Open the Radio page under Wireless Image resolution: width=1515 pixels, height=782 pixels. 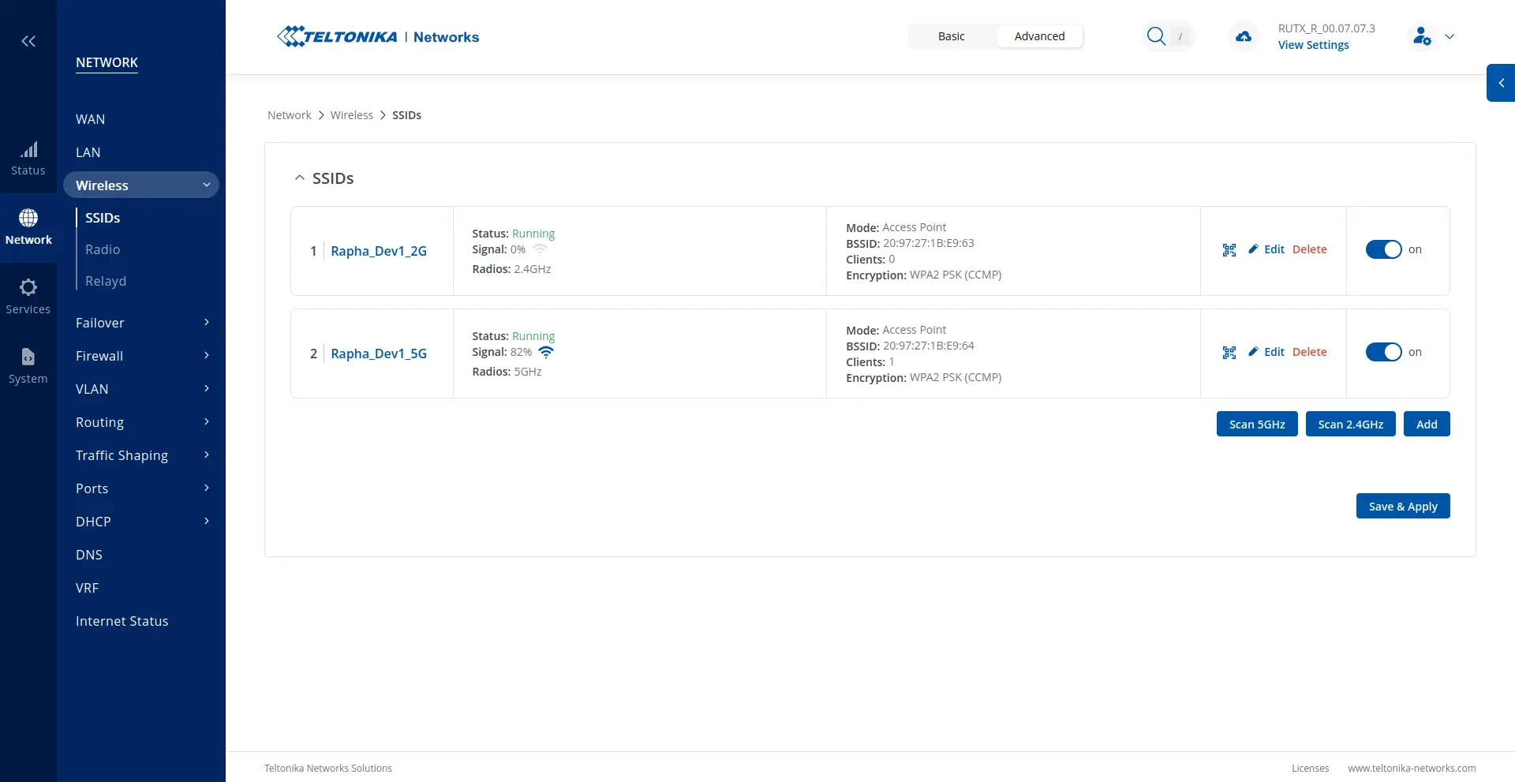click(x=102, y=249)
